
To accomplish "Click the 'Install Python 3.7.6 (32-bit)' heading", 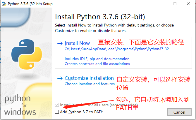I will tap(100, 17).
